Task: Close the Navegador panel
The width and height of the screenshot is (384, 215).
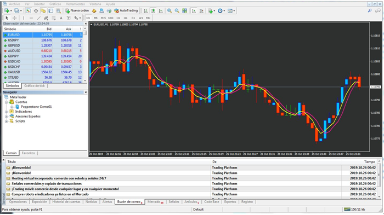Action: [x=86, y=92]
